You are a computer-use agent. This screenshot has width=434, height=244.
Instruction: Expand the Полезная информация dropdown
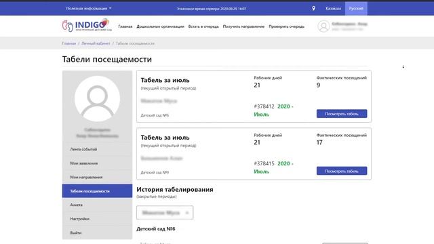coord(89,8)
